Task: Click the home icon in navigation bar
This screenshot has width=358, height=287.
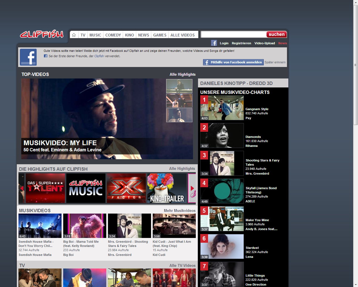Action: (74, 35)
